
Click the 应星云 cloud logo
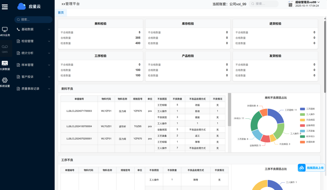pyautogui.click(x=22, y=6)
